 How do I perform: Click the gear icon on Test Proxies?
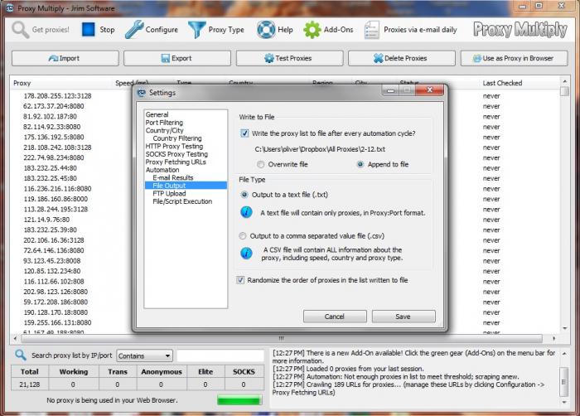[x=269, y=58]
